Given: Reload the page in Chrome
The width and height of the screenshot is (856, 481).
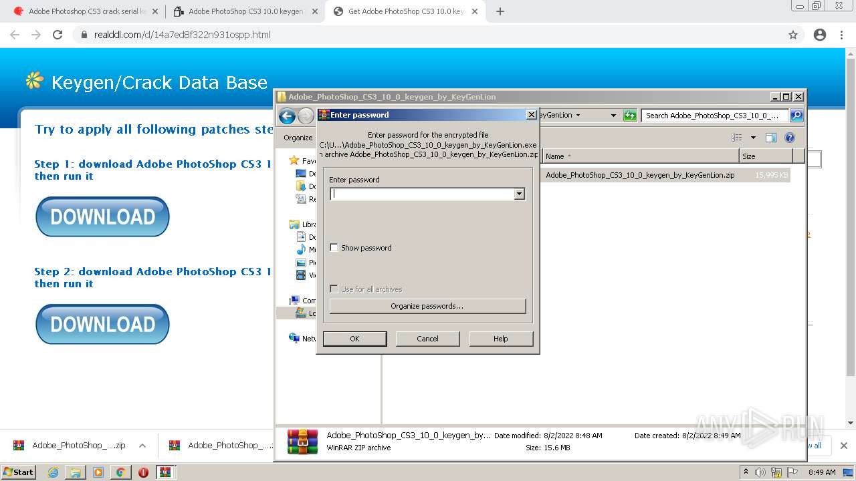Looking at the screenshot, I should click(x=58, y=35).
